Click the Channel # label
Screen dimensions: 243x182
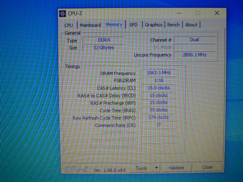click(161, 40)
